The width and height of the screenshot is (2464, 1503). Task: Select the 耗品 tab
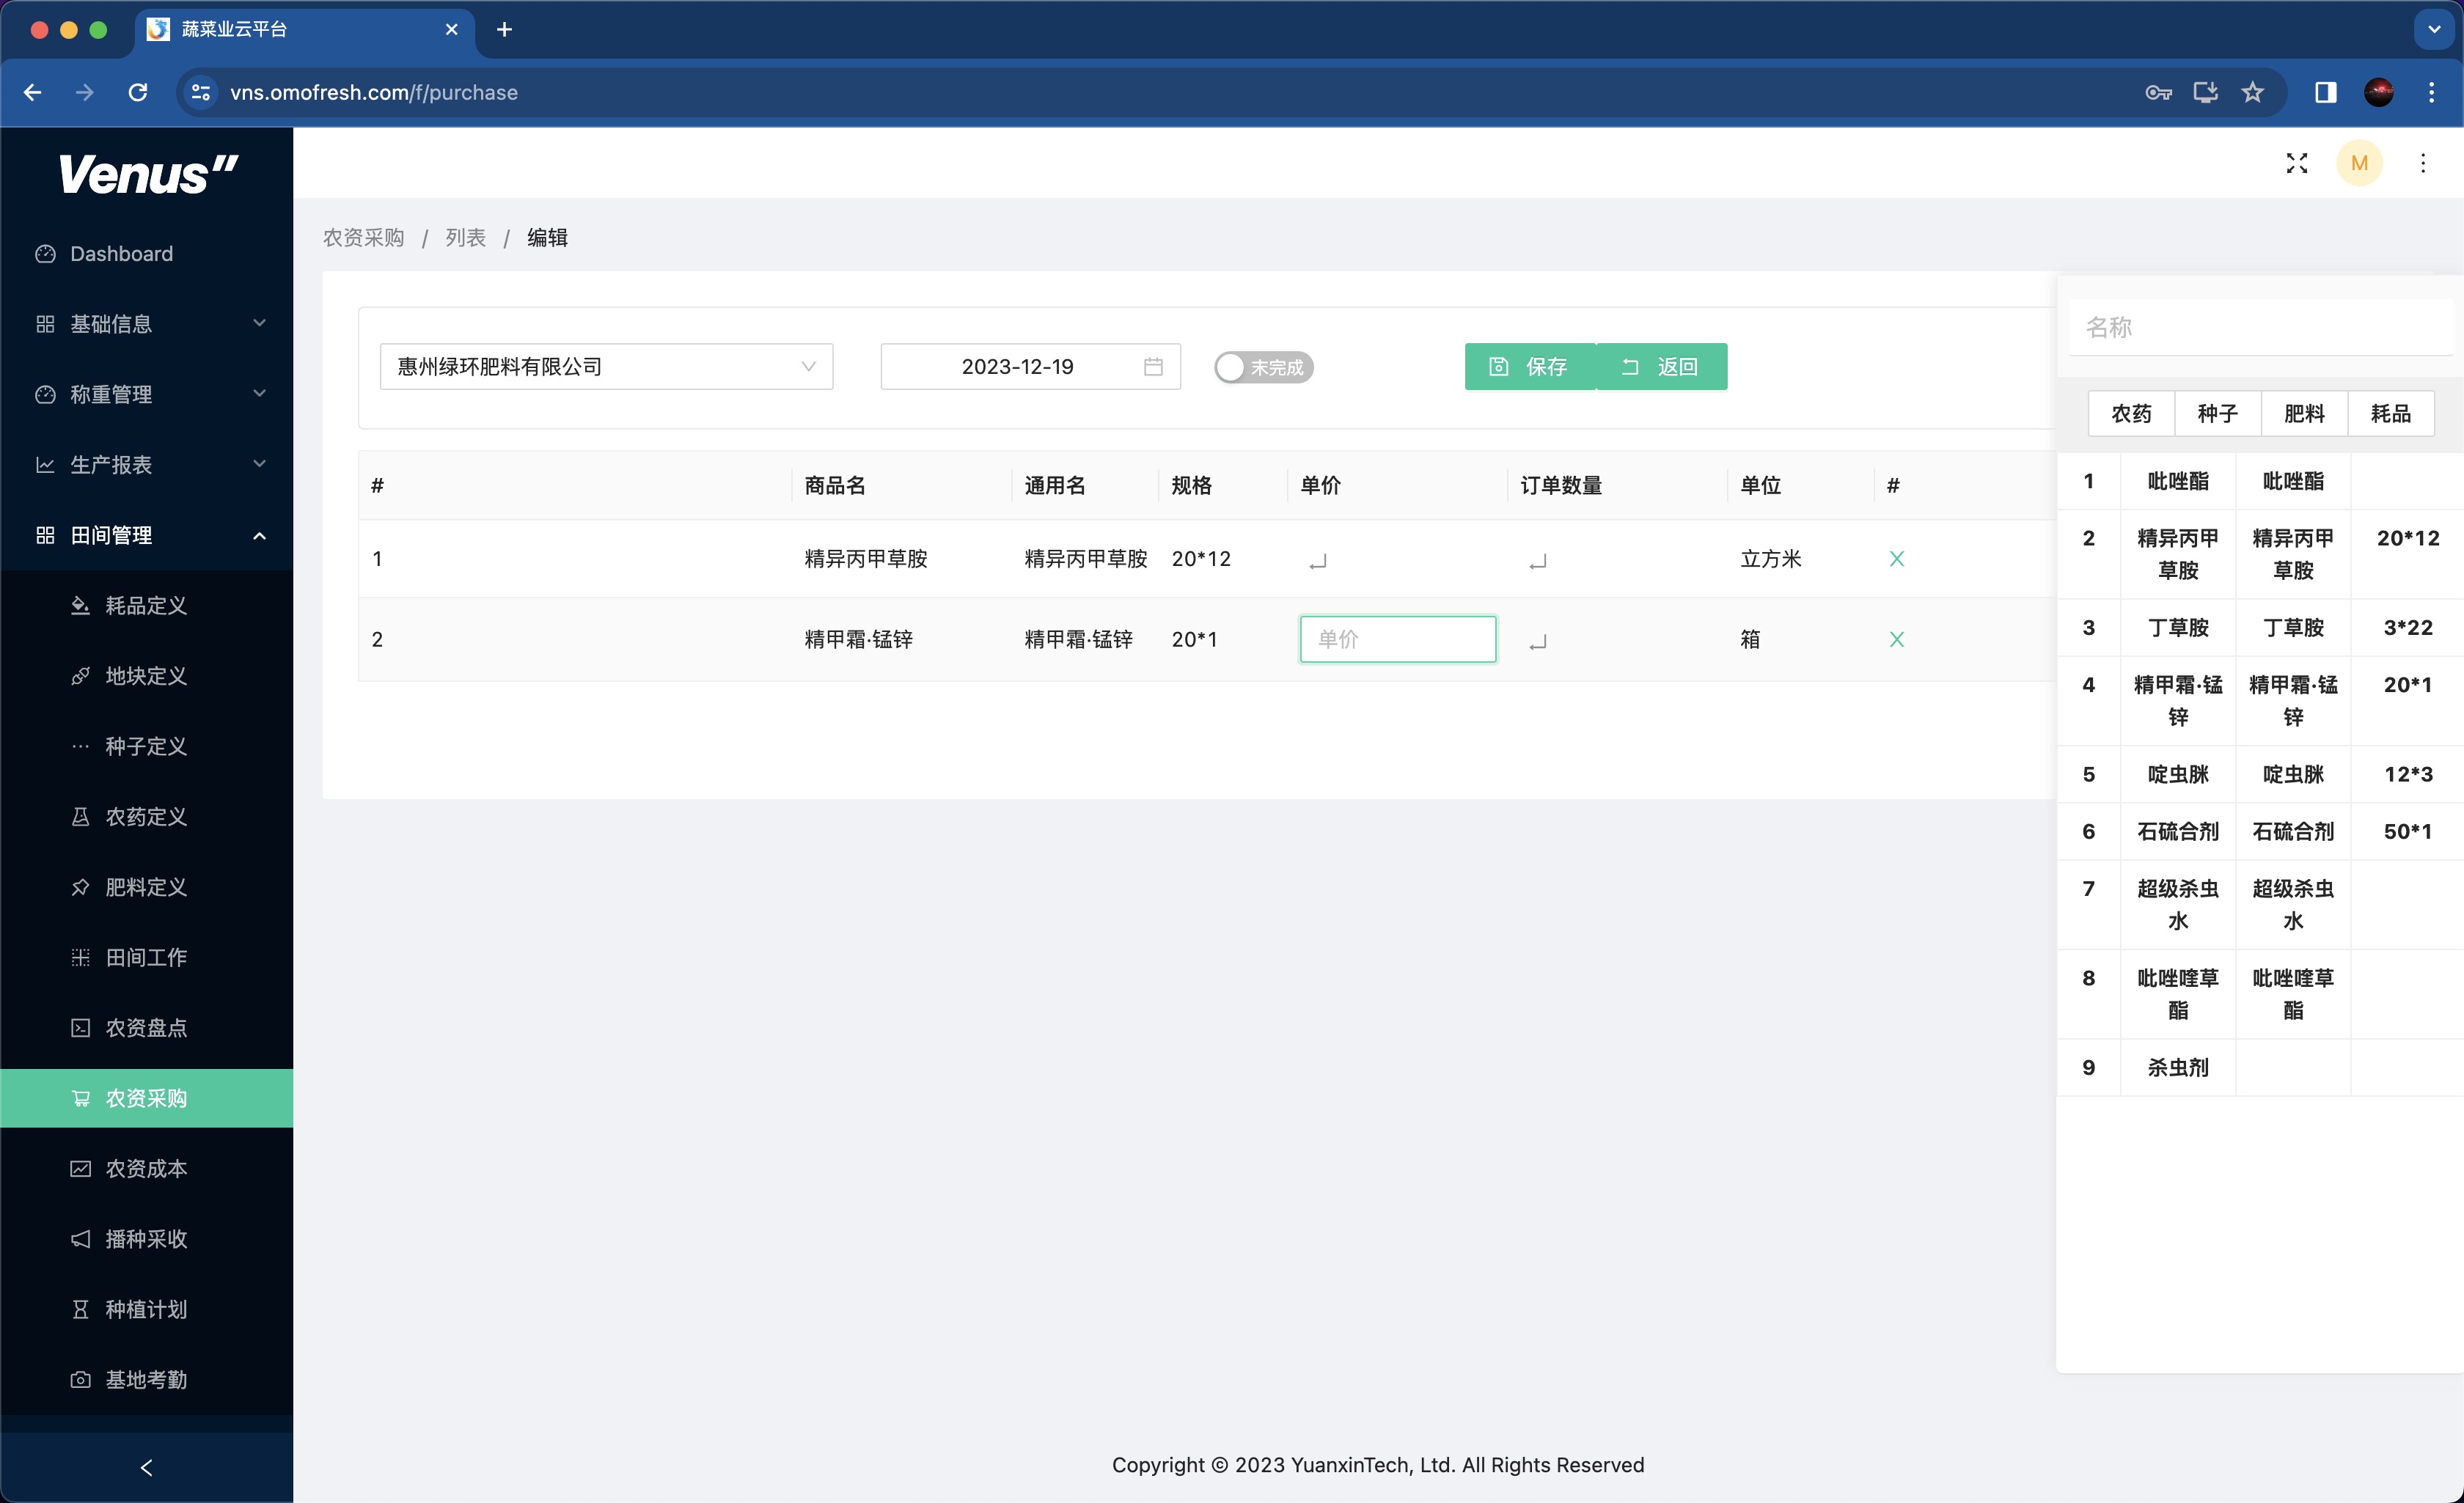tap(2391, 414)
